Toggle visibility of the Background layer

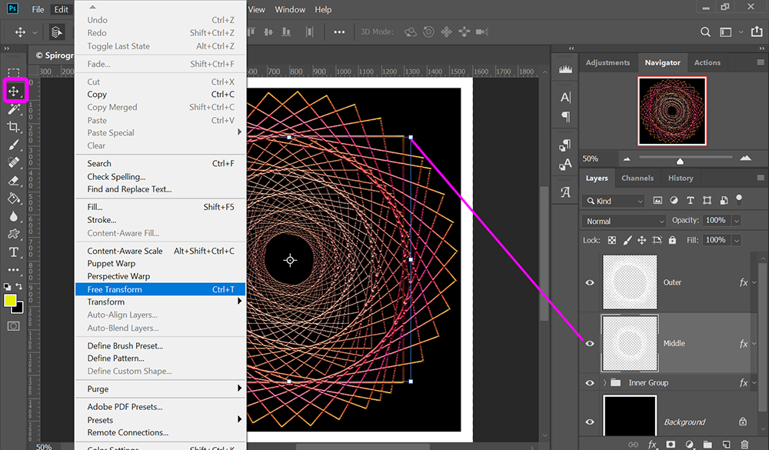[590, 422]
